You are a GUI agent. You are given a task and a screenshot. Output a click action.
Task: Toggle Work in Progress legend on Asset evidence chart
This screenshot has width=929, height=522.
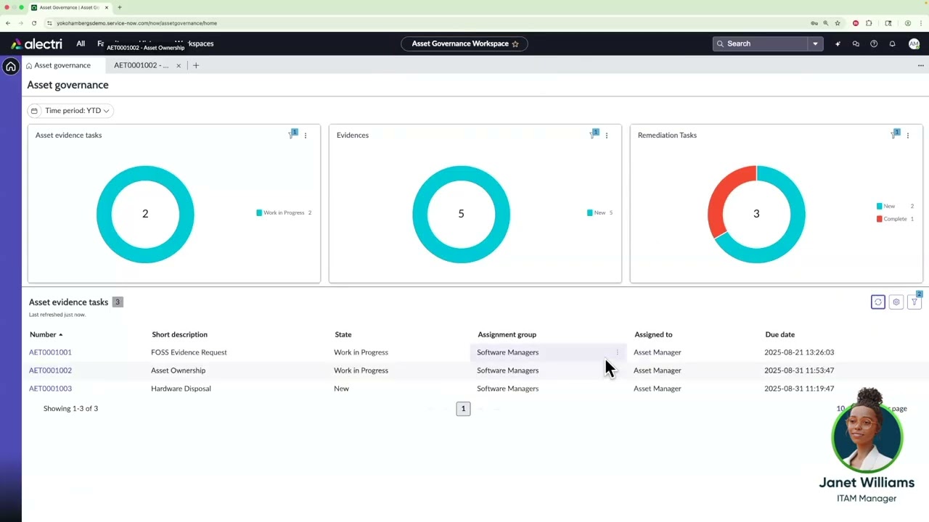tap(283, 212)
